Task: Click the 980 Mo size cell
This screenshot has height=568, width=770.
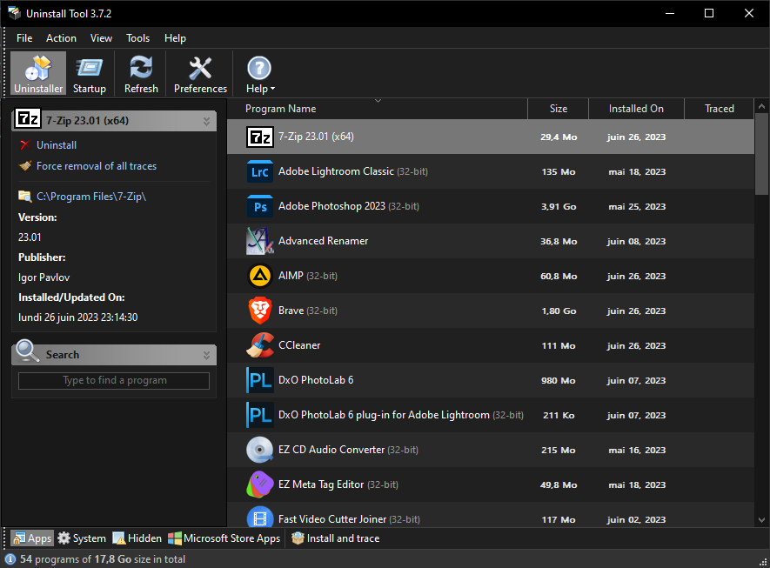Action: 559,380
